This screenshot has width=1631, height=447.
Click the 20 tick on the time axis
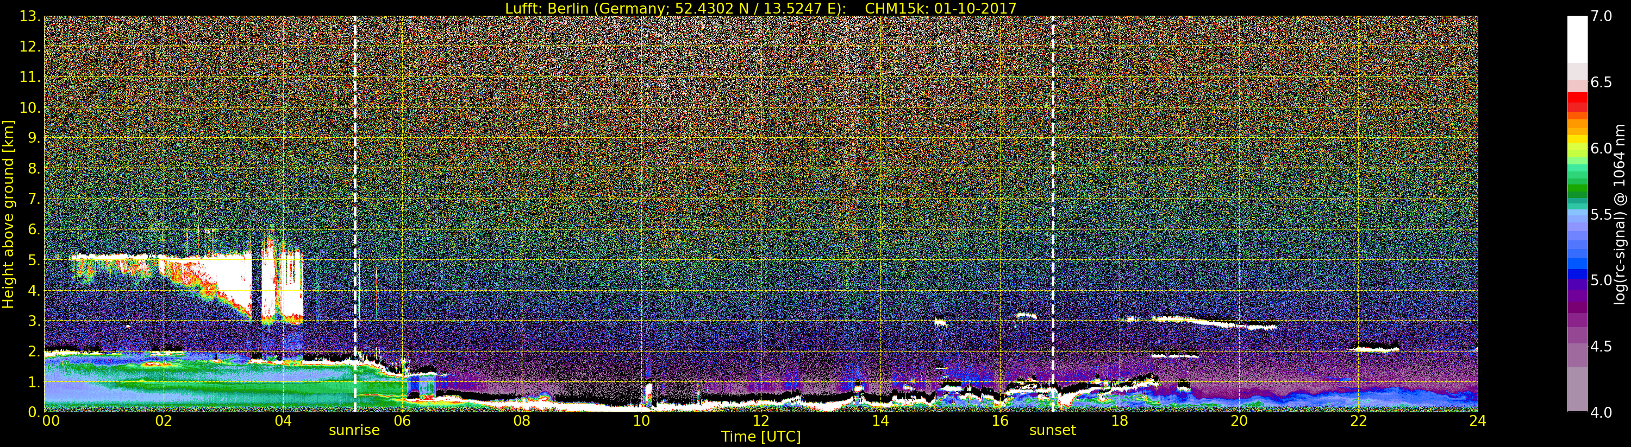pyautogui.click(x=1239, y=421)
